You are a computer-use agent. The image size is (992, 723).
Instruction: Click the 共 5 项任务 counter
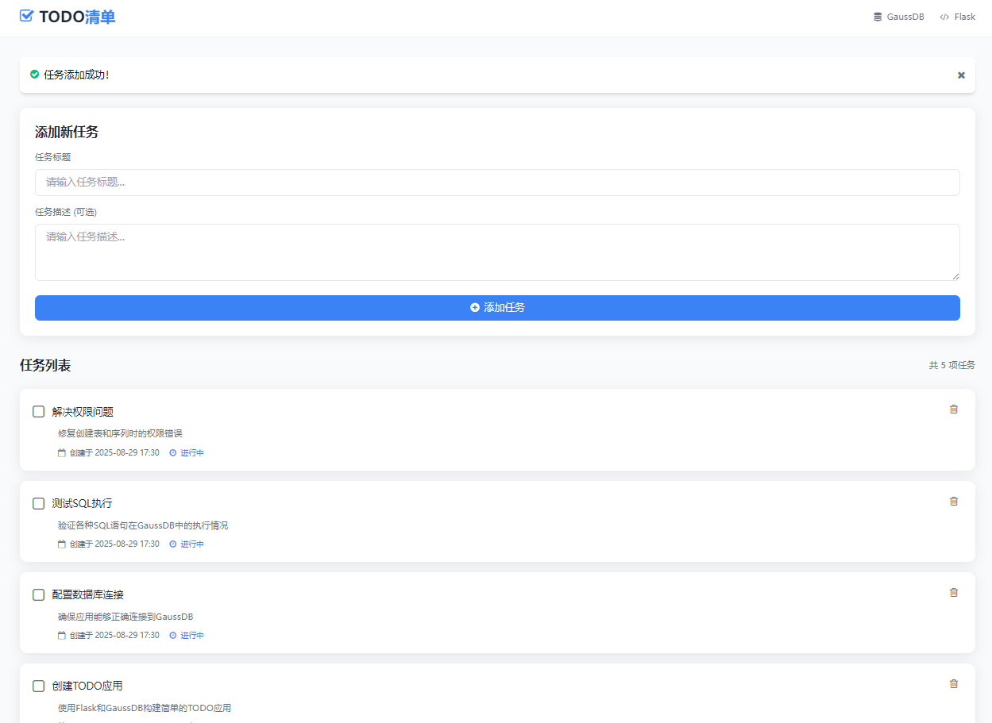tap(952, 365)
